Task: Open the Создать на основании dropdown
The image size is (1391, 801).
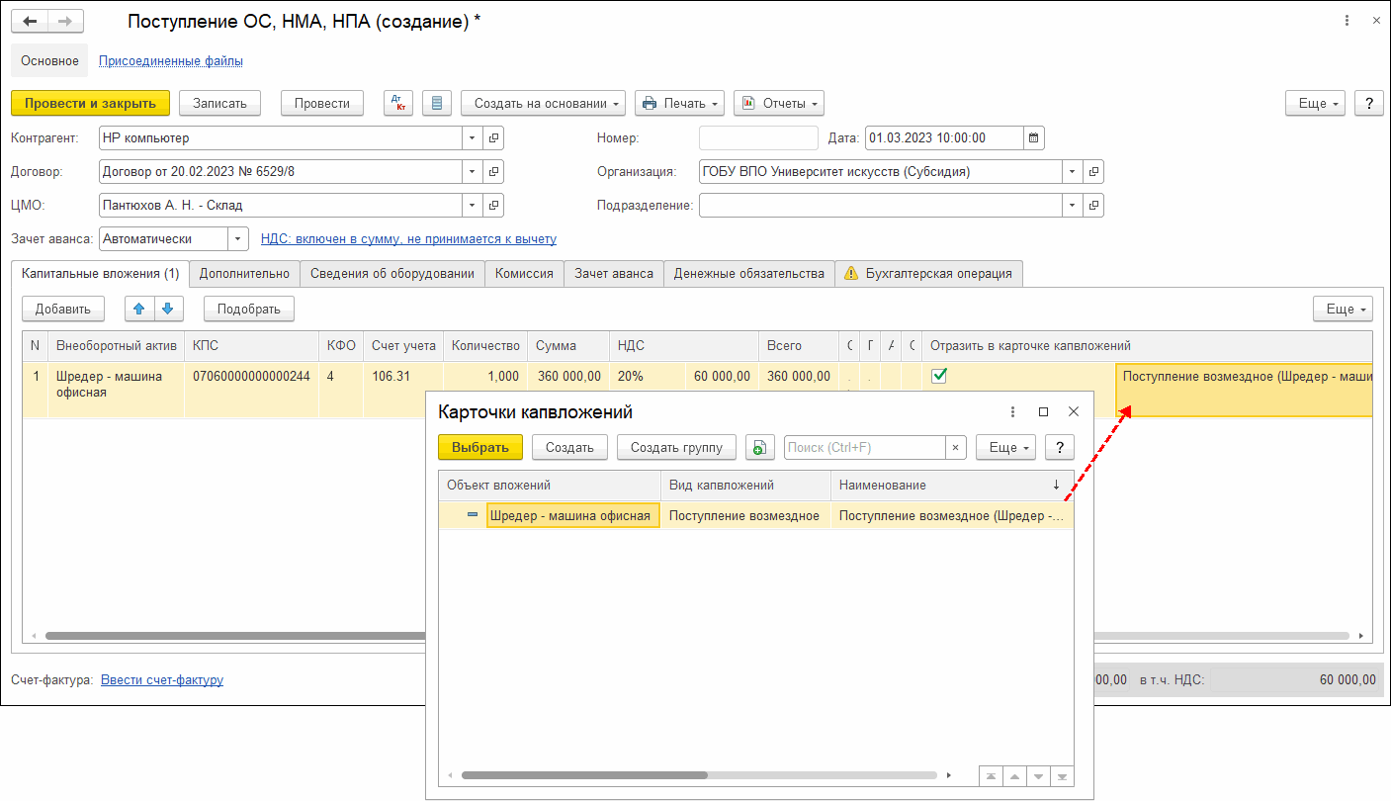Action: tap(544, 103)
